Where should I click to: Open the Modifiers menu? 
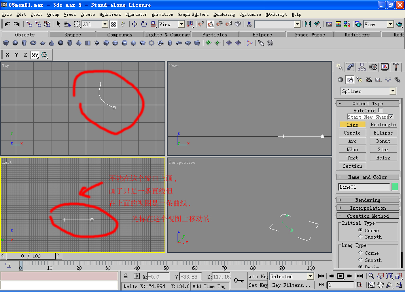[110, 15]
